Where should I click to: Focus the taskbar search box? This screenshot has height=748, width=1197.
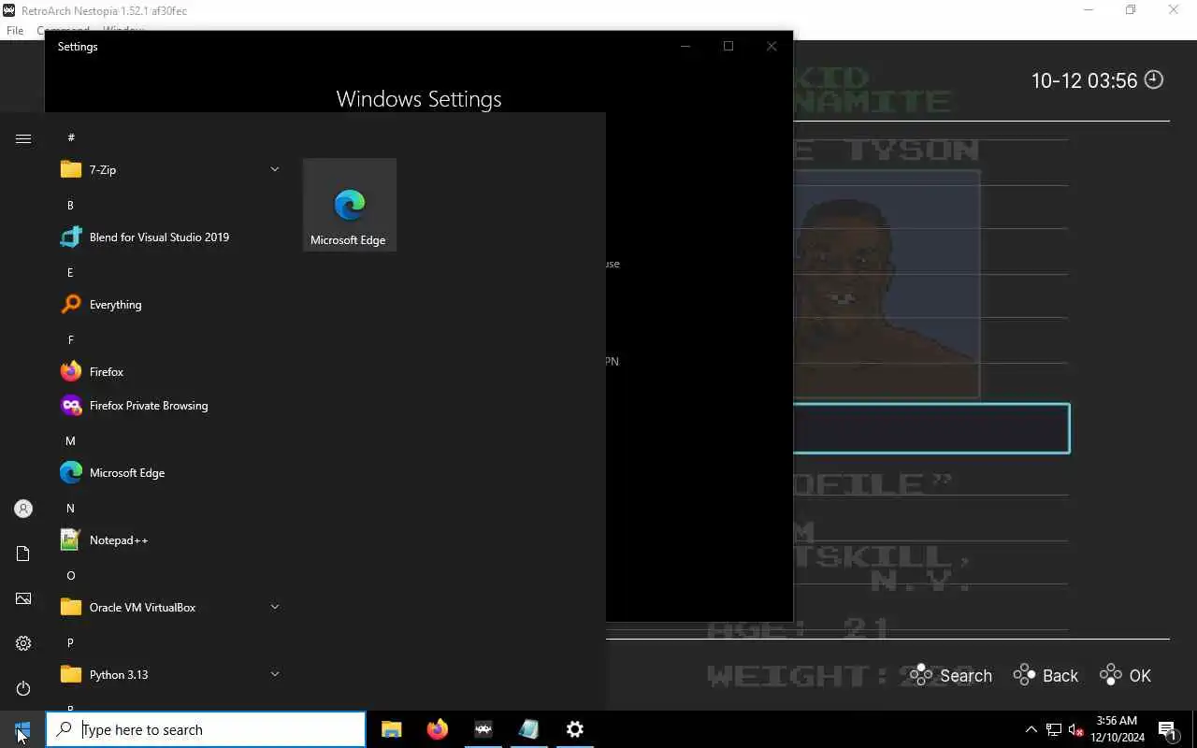click(206, 729)
